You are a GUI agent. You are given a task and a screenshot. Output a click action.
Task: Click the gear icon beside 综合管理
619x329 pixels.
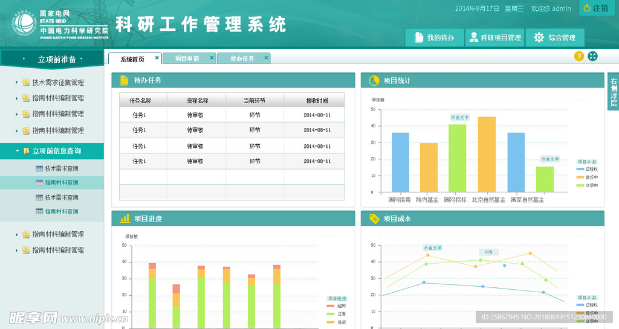[x=539, y=37]
